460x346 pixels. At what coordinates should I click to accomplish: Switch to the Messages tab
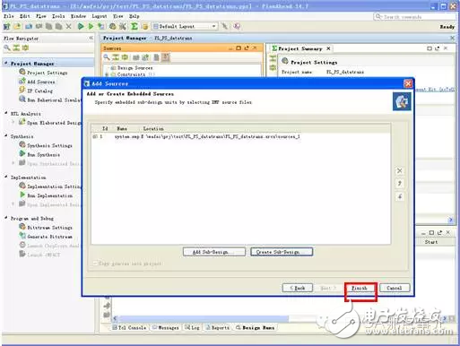point(166,327)
